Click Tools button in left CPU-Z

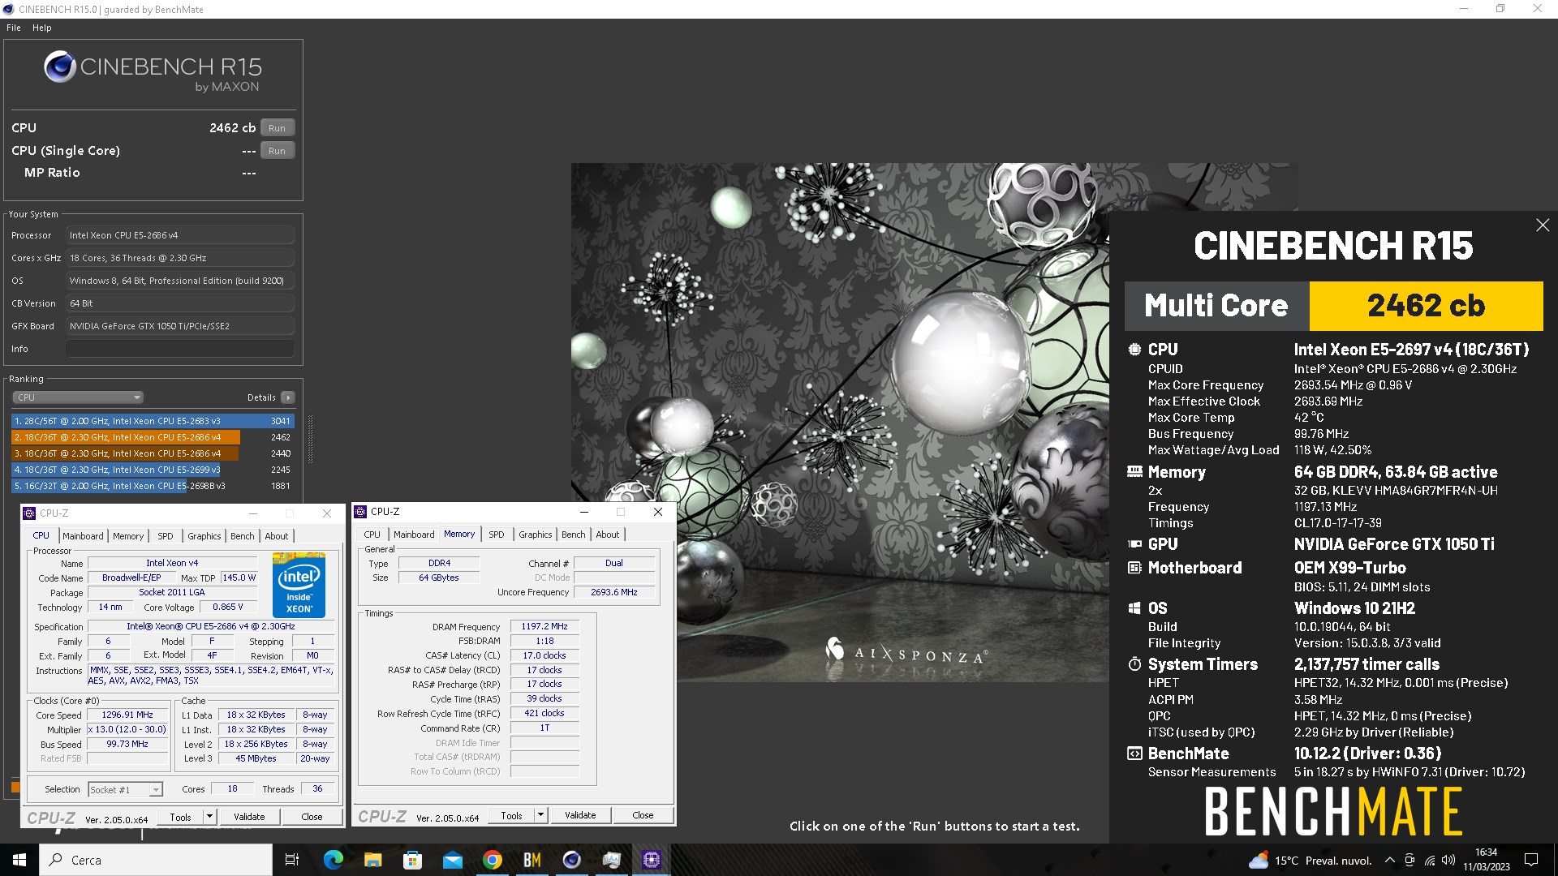[x=180, y=817]
